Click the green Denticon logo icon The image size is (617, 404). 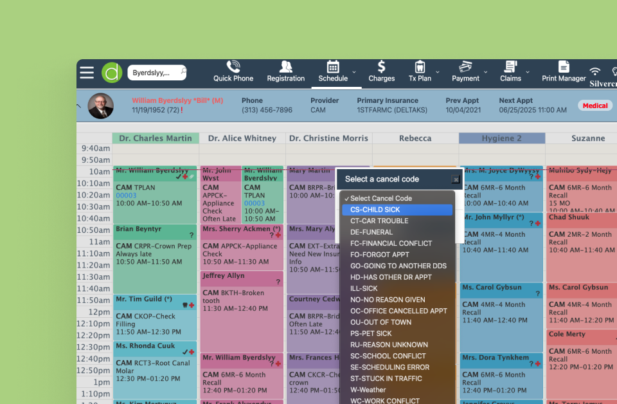pos(112,73)
